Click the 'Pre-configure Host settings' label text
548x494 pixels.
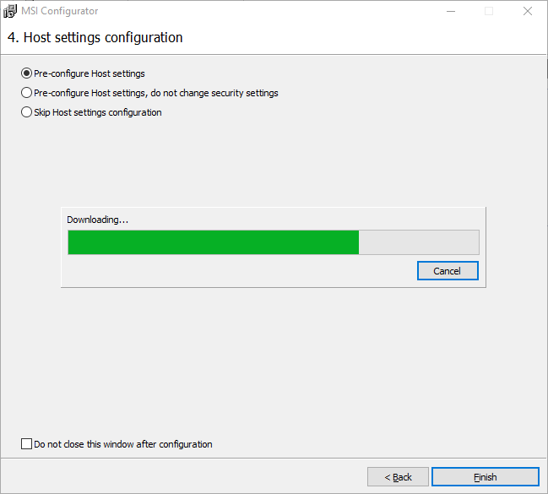(x=90, y=73)
